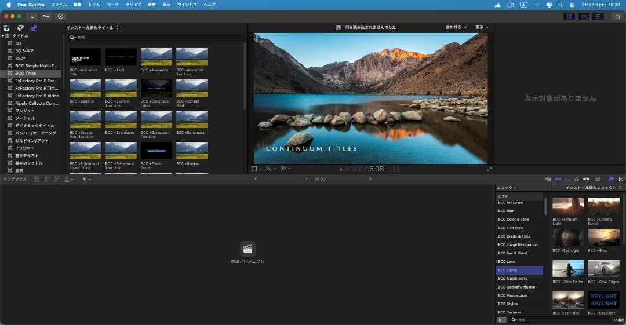Open the background tasks checkmark icon
This screenshot has height=325, width=626.
click(x=61, y=16)
